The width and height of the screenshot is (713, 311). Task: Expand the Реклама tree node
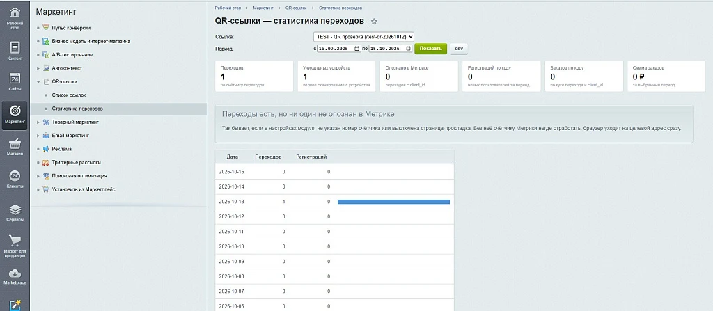pos(38,149)
